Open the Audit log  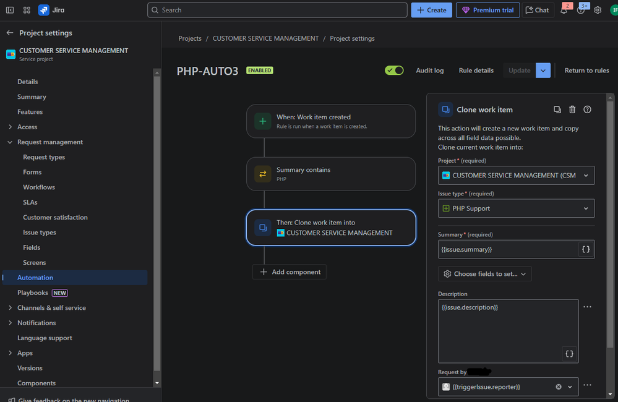[429, 71]
